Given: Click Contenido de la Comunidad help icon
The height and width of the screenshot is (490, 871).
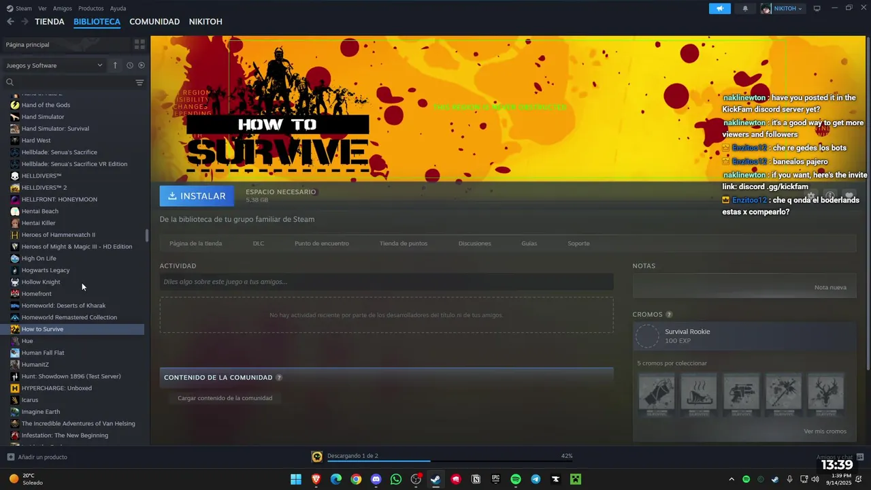Looking at the screenshot, I should pos(279,377).
